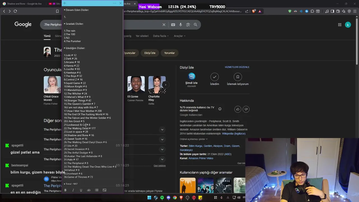Toggle italic formatting in Sticky Notes
This screenshot has width=359, height=202.
click(73, 190)
